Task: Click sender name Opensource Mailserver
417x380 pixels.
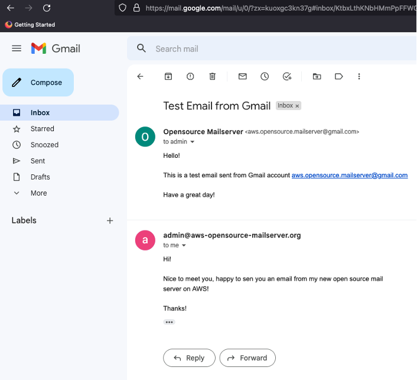Action: coord(203,132)
